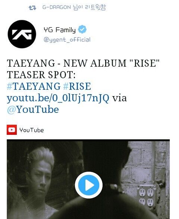Viewport: 179px width, 219px height.
Task: Click the retweet arrows icon
Action: [x=32, y=8]
